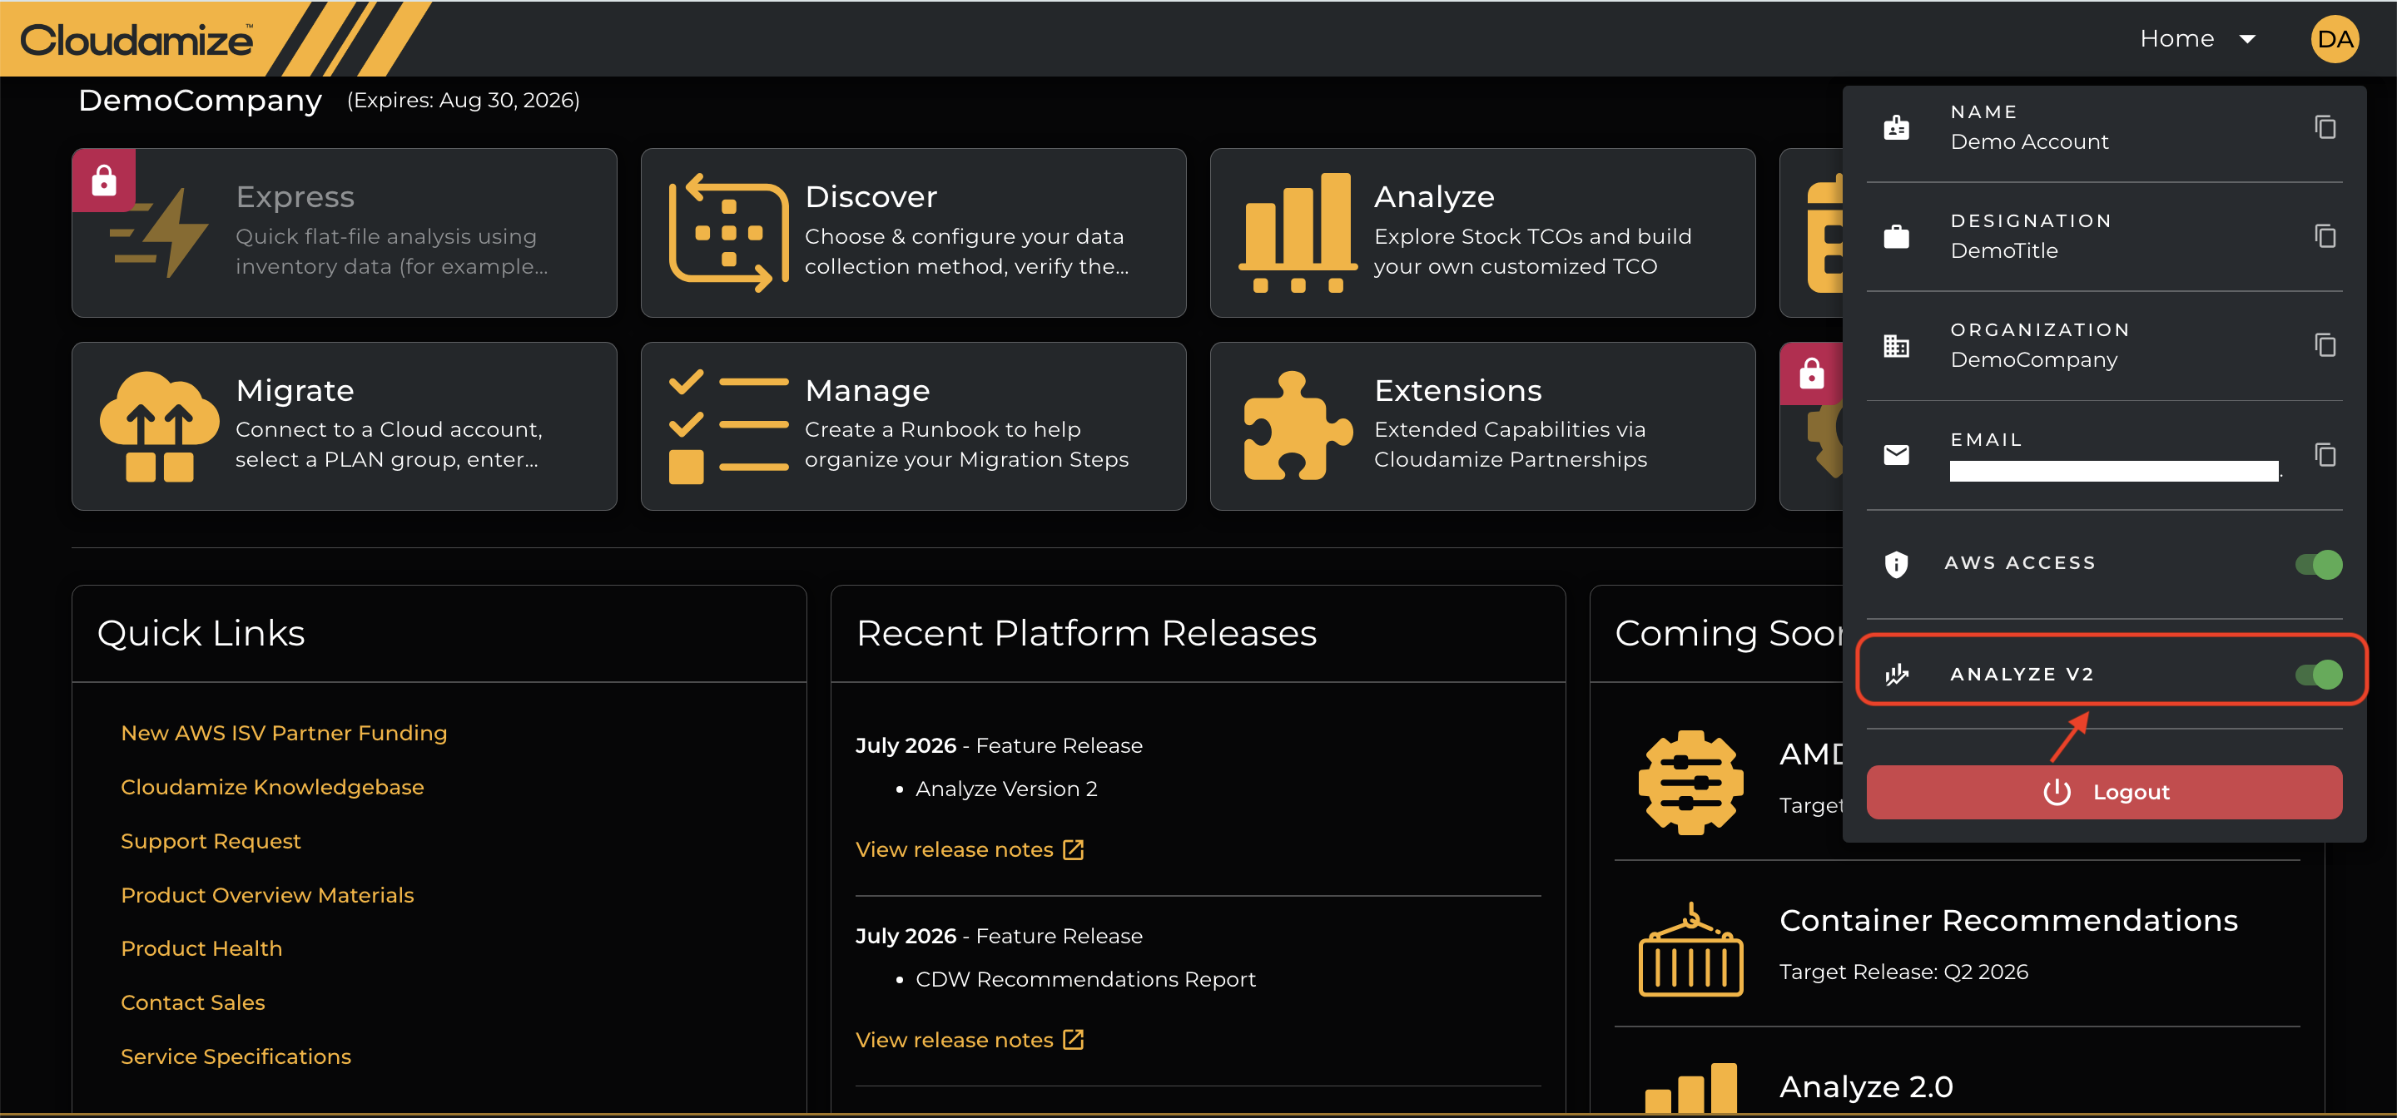Open the Discover module card title
The image size is (2397, 1118).
point(871,196)
